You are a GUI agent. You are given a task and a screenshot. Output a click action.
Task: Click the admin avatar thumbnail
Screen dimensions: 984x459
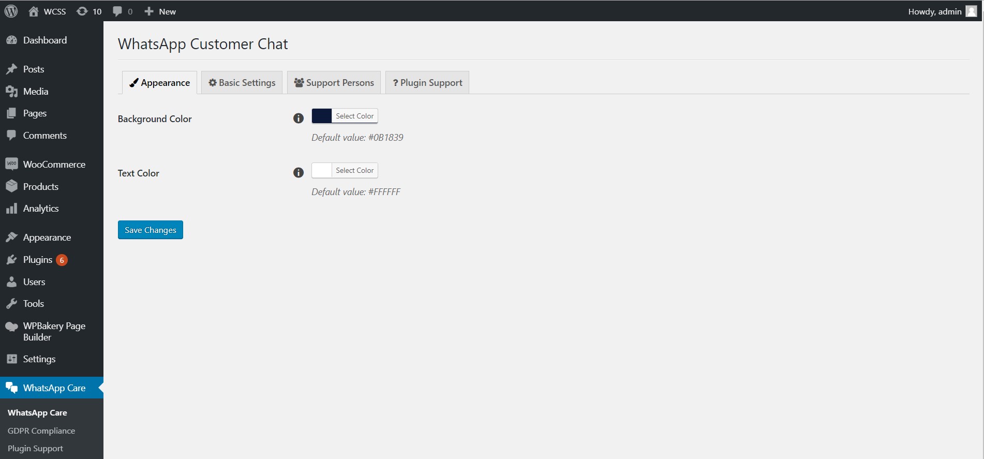tap(971, 11)
